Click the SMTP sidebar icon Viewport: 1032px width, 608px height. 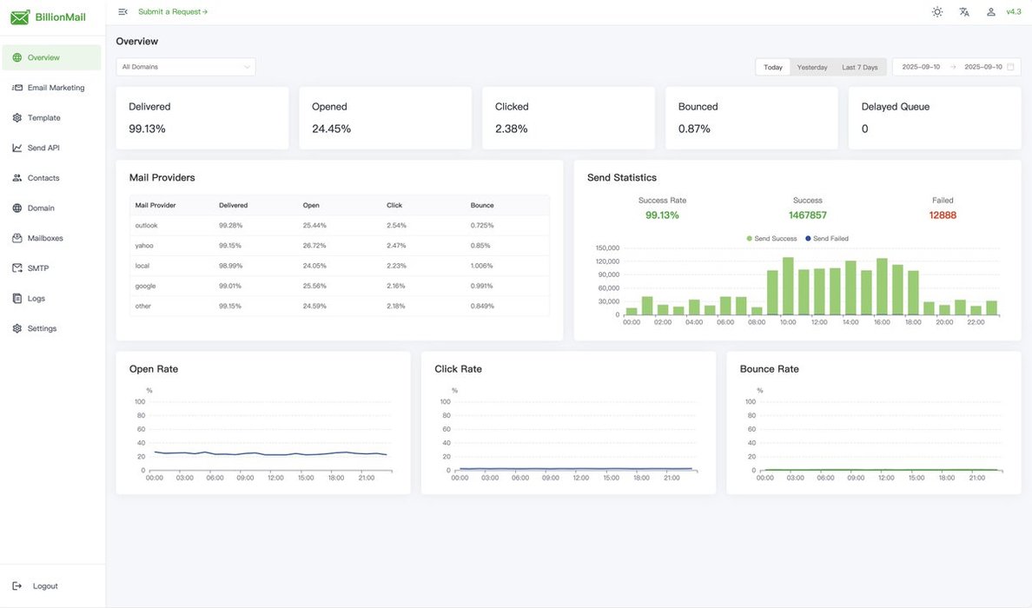(x=17, y=268)
